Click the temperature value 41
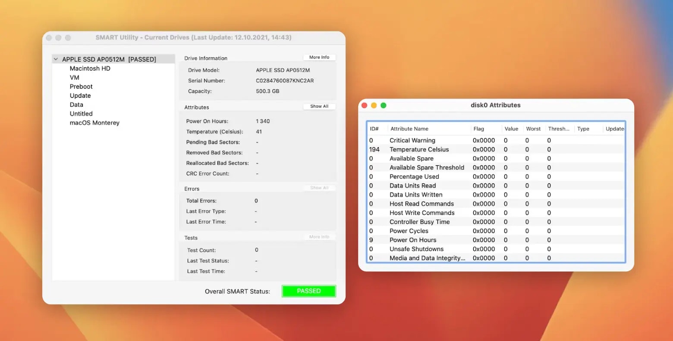The height and width of the screenshot is (341, 673). [x=259, y=132]
